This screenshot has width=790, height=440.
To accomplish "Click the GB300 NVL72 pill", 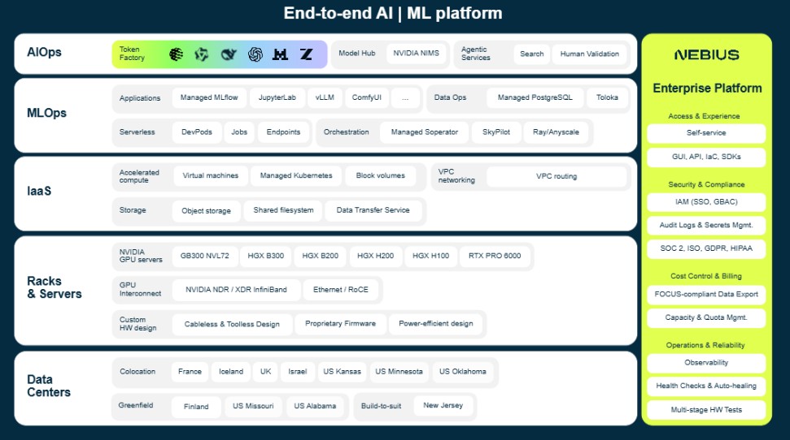I will [x=204, y=256].
